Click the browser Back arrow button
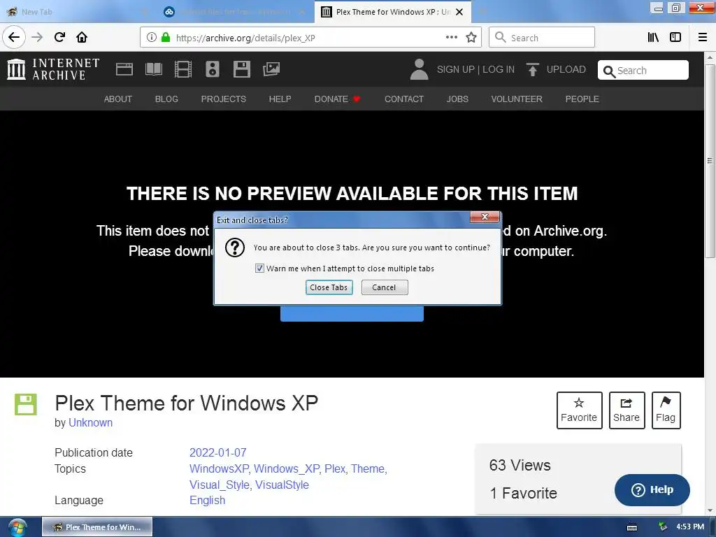 pos(14,37)
